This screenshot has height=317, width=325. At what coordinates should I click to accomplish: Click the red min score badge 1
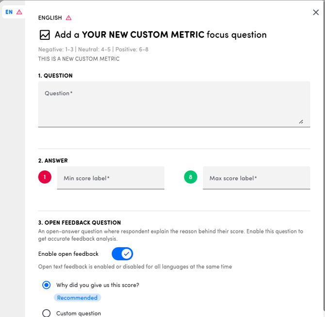[x=45, y=177]
